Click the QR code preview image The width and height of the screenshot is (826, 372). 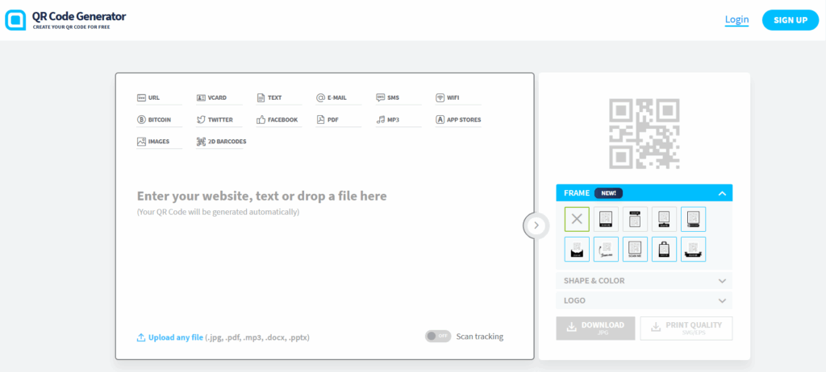(x=645, y=134)
